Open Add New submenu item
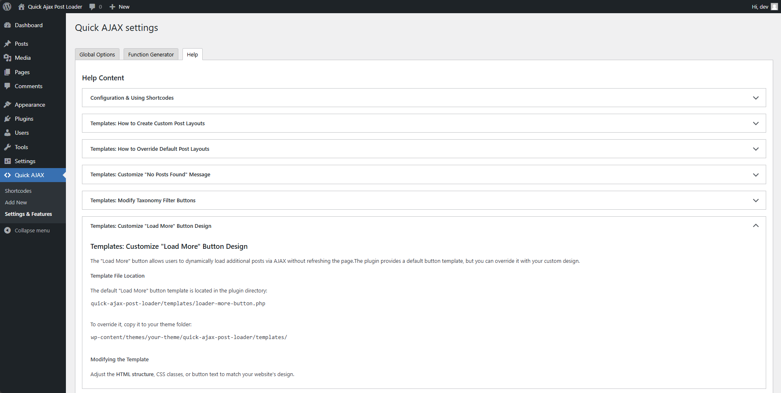 click(x=16, y=203)
